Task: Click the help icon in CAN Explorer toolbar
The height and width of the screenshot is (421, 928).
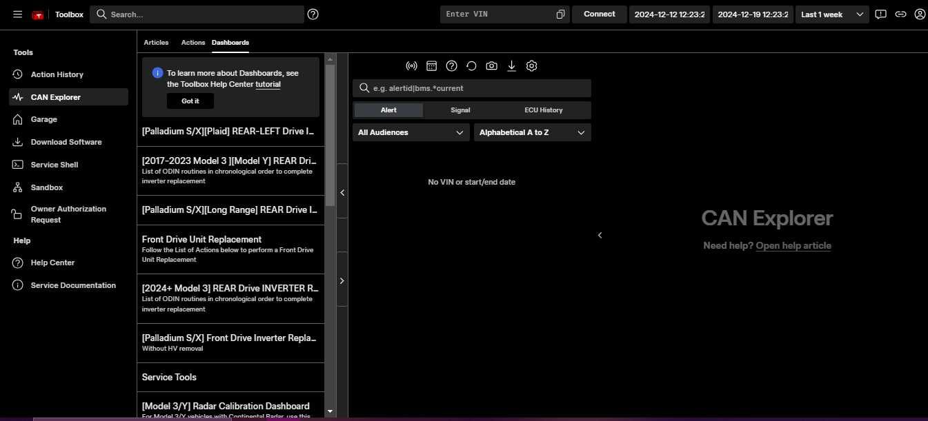Action: (451, 66)
